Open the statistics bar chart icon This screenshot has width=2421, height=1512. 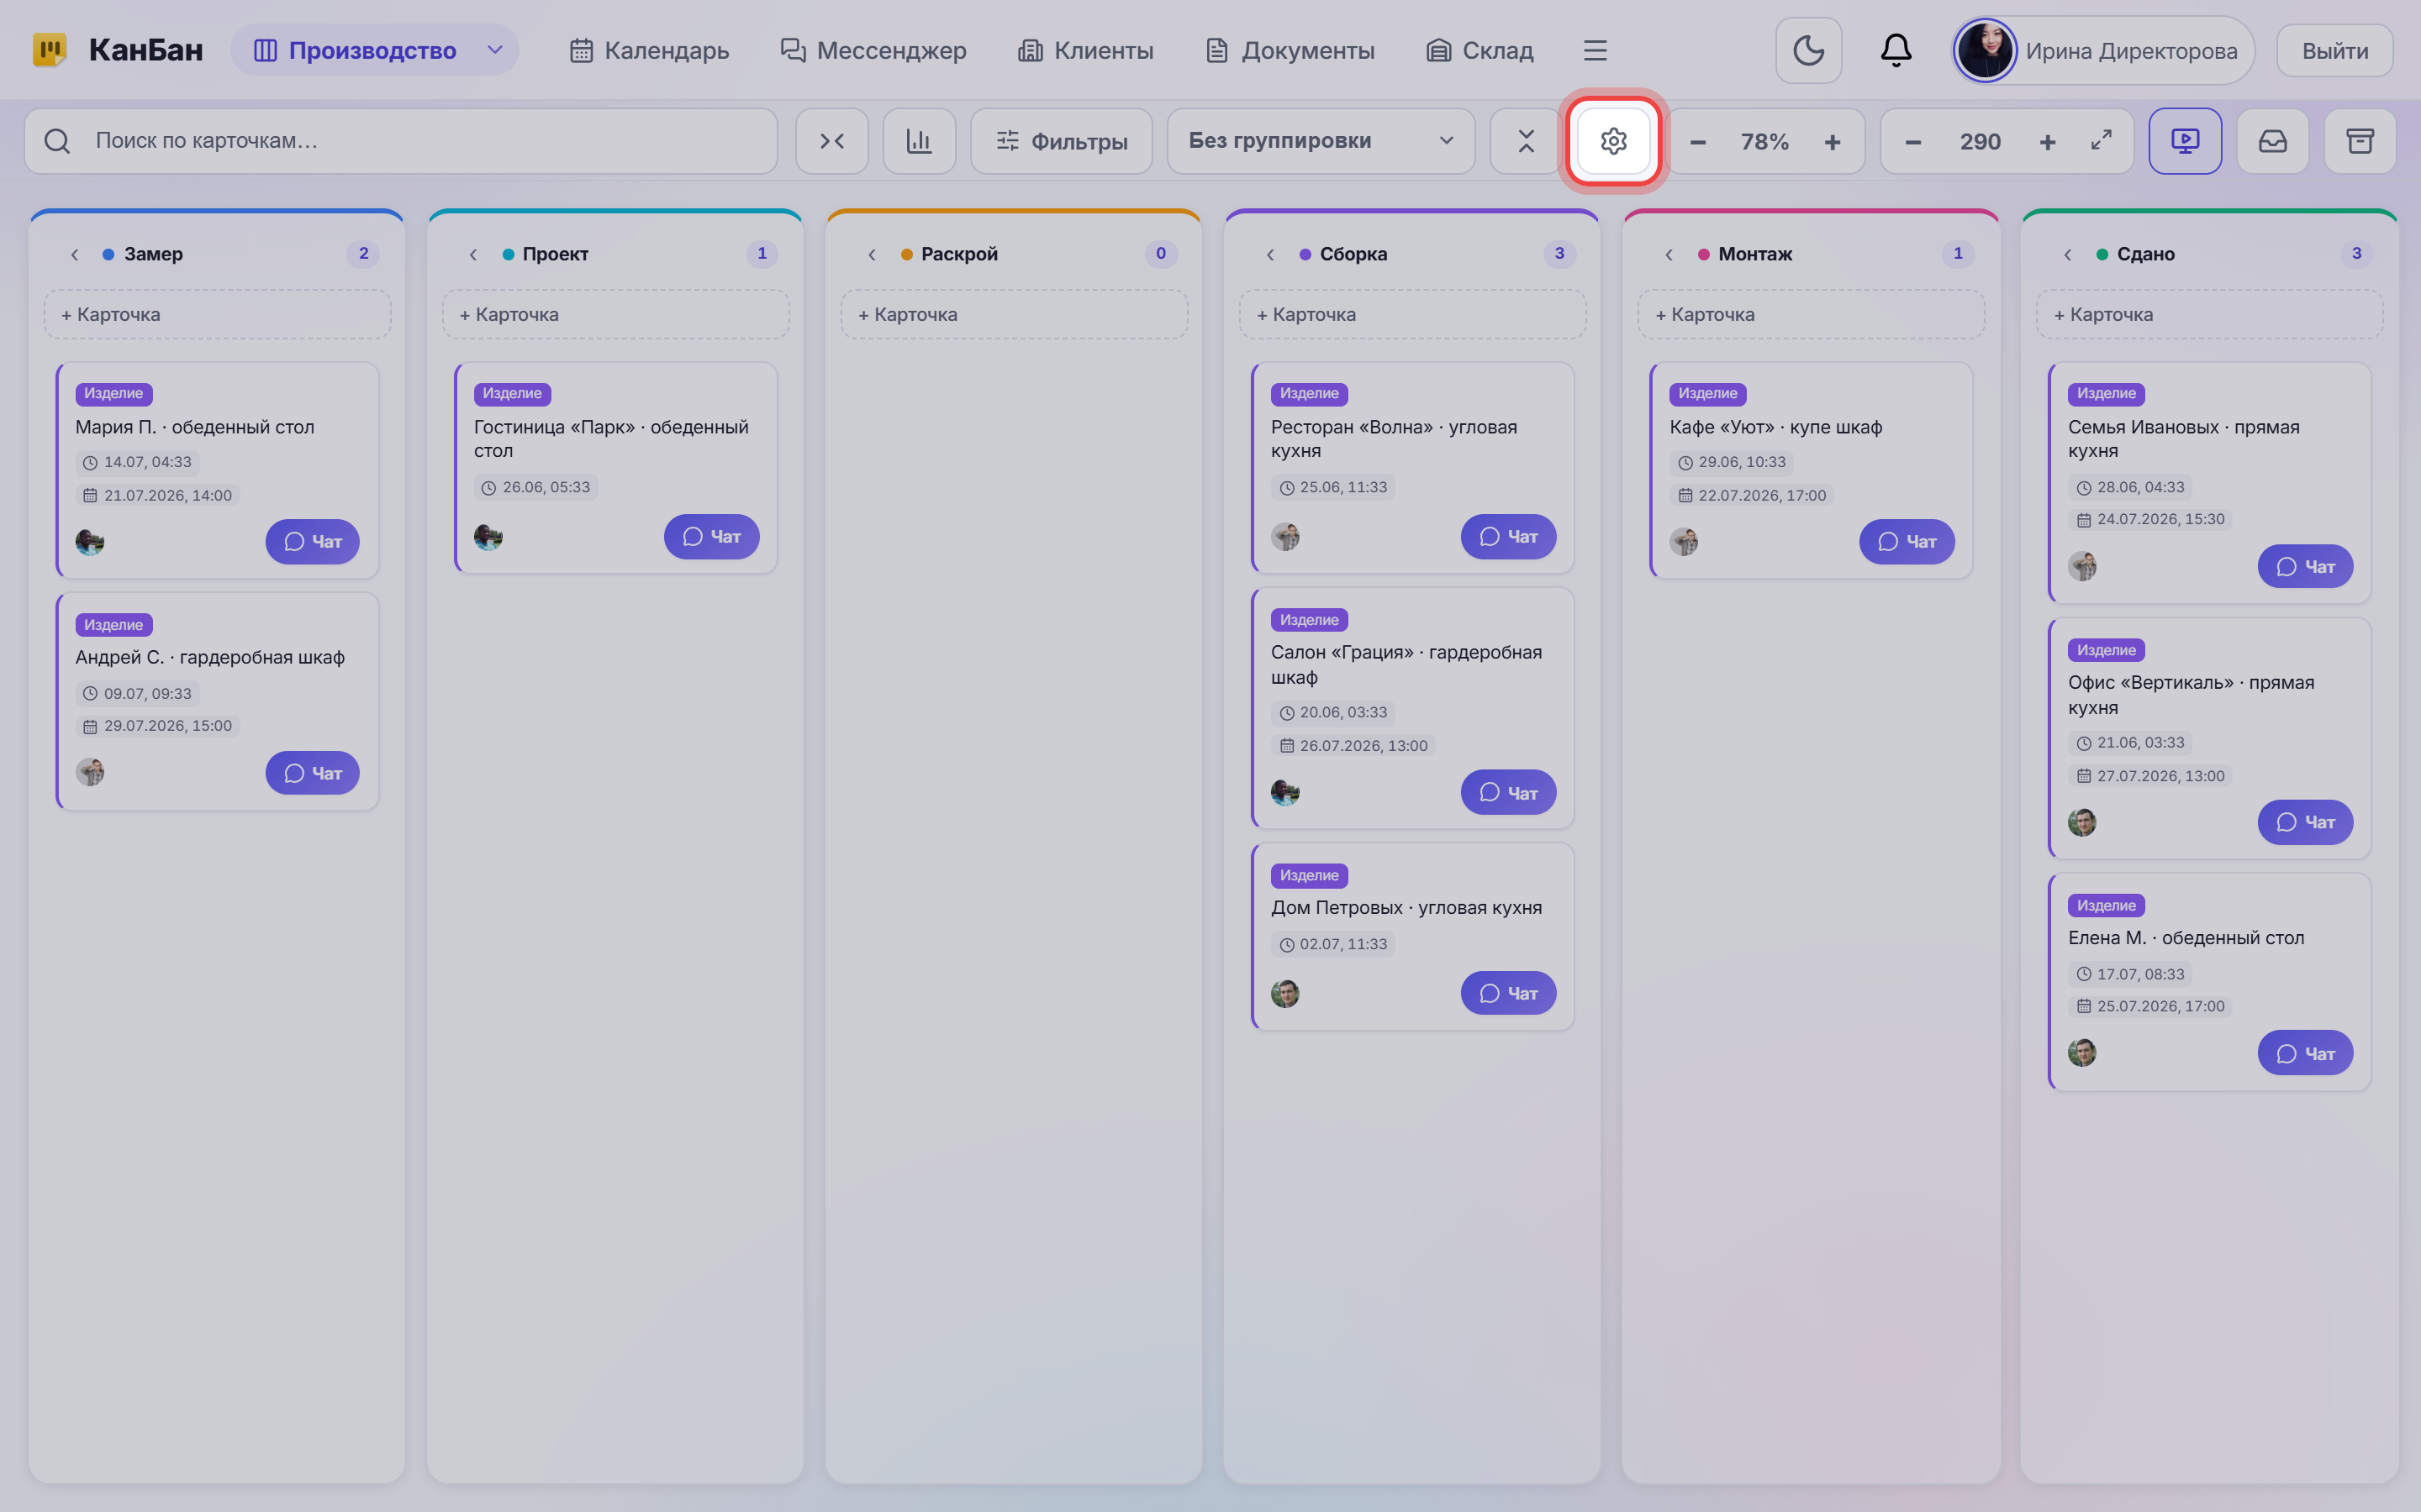click(x=920, y=141)
